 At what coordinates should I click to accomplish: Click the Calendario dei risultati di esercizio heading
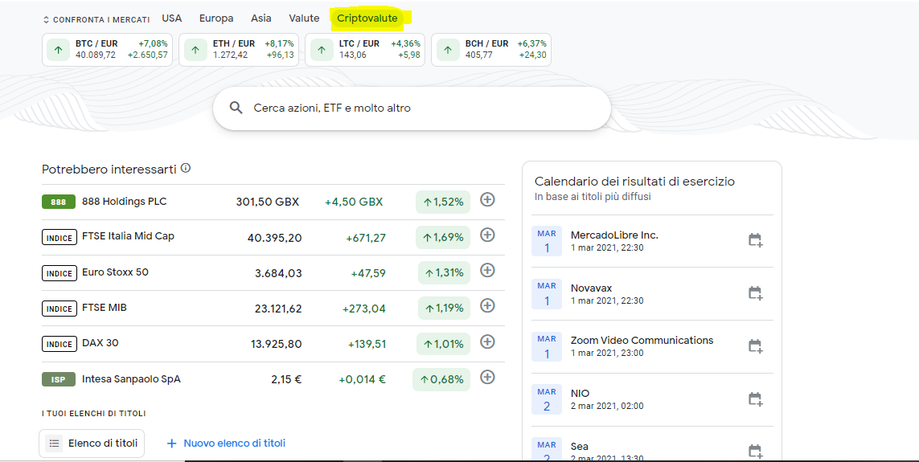pos(634,182)
